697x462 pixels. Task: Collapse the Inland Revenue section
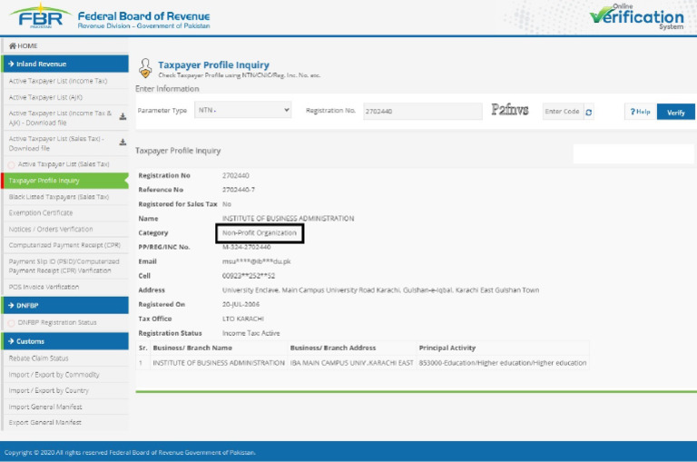[65, 64]
